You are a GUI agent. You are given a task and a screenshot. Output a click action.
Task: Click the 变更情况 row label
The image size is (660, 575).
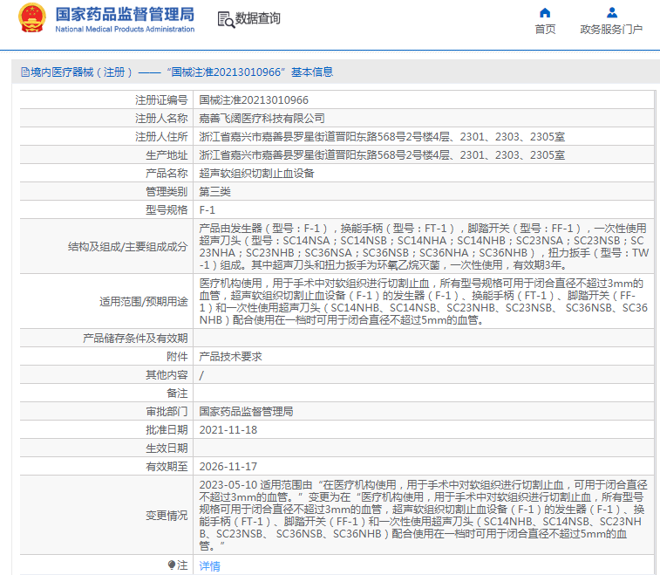[x=166, y=516]
